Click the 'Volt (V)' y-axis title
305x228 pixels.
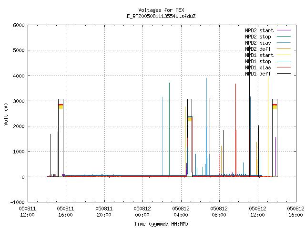pos(6,114)
